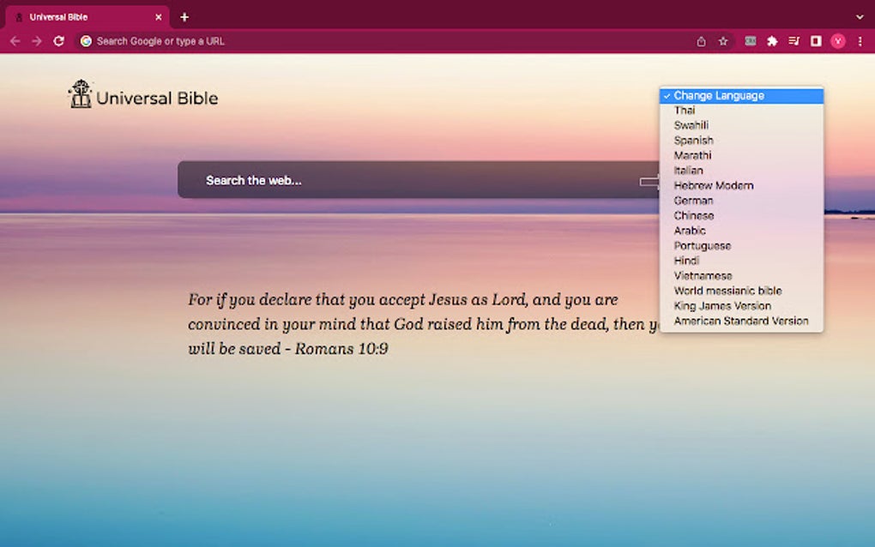This screenshot has height=547, width=875.
Task: Open the three-dot browser menu
Action: click(860, 40)
